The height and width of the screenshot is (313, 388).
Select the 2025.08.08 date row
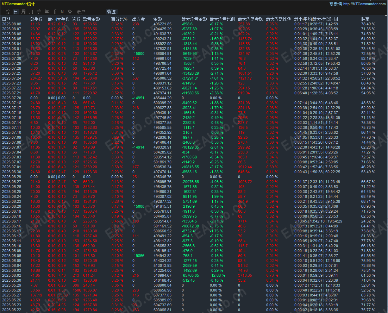[194, 24]
